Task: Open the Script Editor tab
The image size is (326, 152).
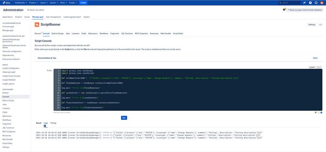Action: tap(178, 33)
